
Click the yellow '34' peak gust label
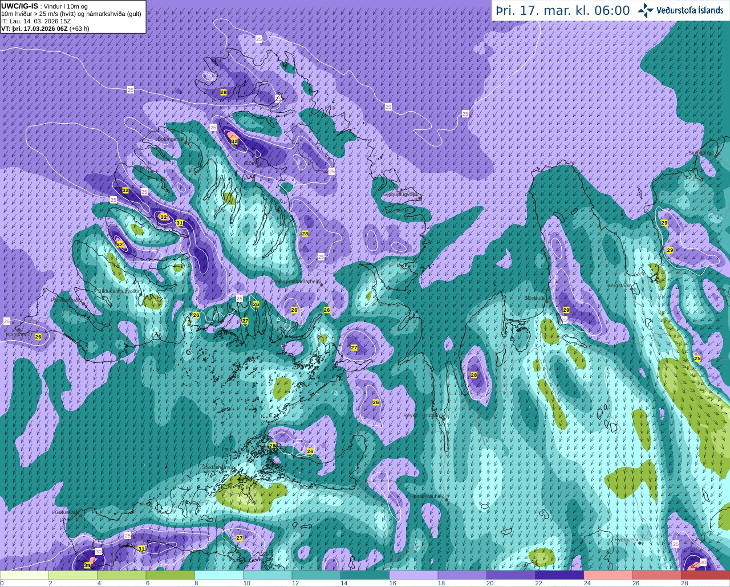pos(87,565)
